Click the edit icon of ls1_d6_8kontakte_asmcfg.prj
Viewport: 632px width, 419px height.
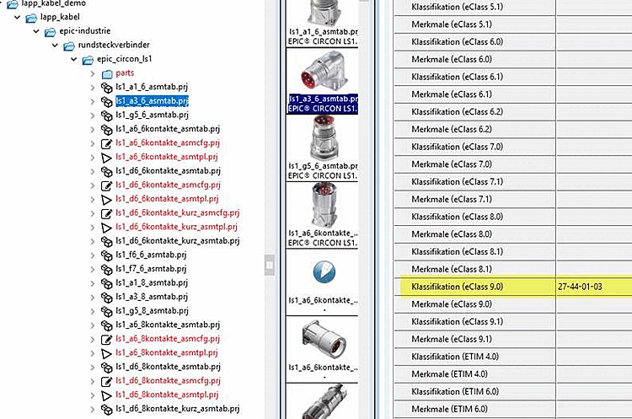coord(106,381)
